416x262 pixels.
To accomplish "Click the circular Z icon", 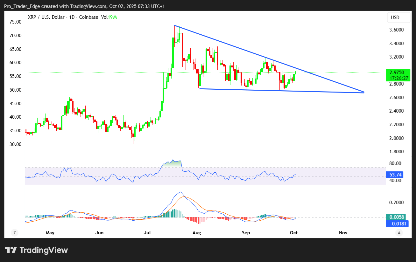I will point(14,233).
